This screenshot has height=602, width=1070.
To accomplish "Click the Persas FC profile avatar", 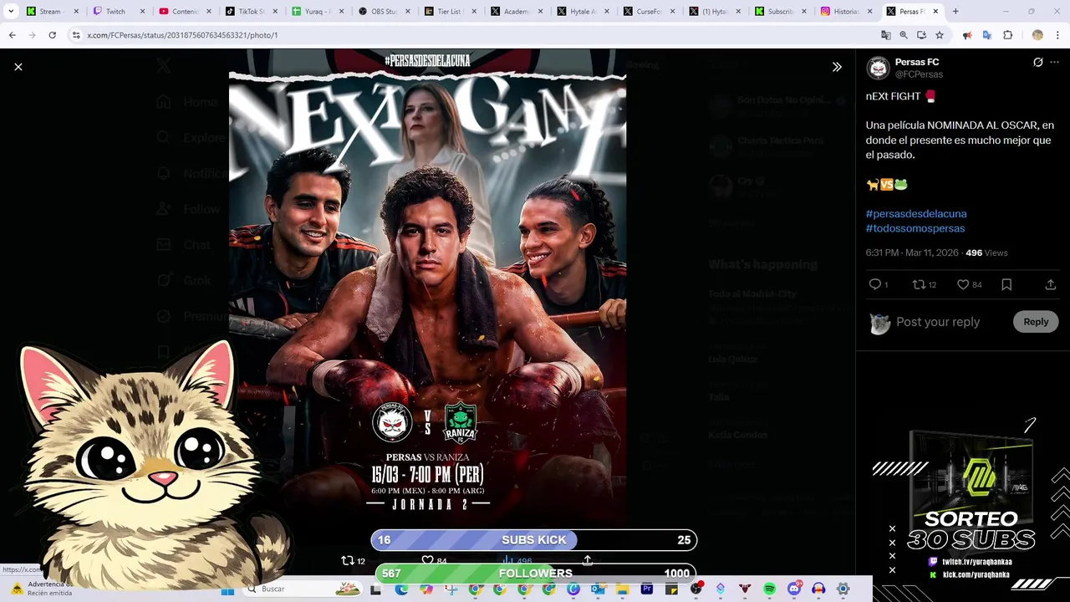I will pyautogui.click(x=878, y=68).
